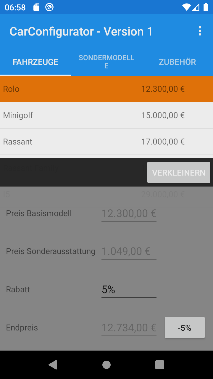Open the three-dot overflow menu
The width and height of the screenshot is (213, 379).
tap(200, 31)
